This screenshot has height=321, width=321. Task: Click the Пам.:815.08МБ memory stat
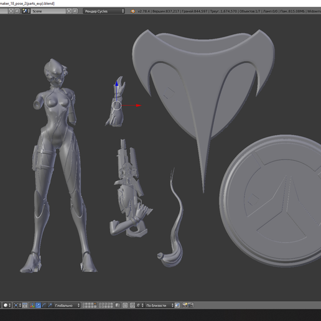coord(292,11)
